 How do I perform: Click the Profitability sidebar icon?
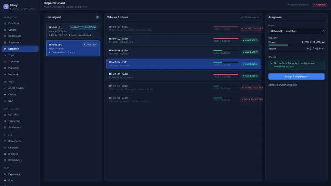coord(5,160)
